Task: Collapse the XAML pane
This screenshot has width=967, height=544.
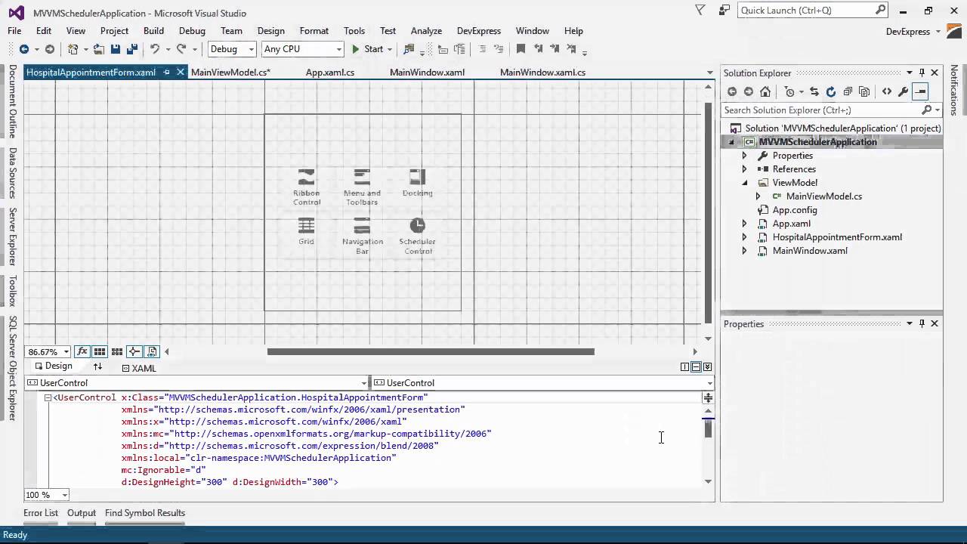Action: (707, 367)
